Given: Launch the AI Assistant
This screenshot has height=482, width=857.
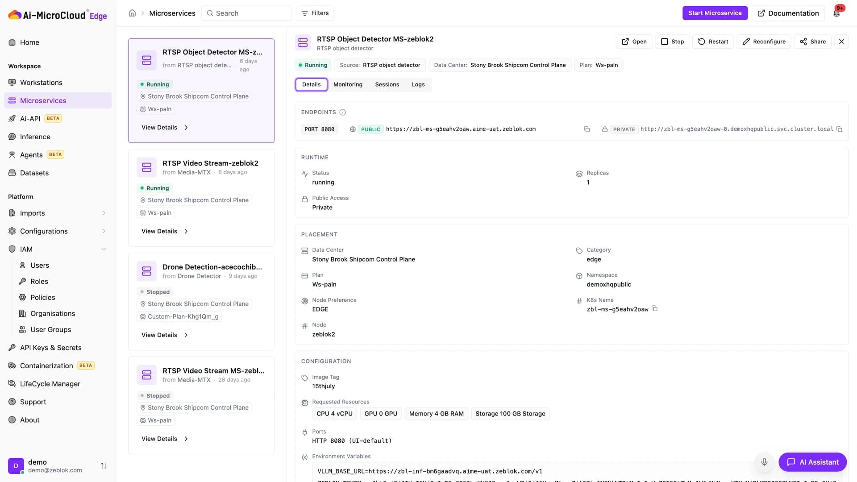Looking at the screenshot, I should (812, 462).
